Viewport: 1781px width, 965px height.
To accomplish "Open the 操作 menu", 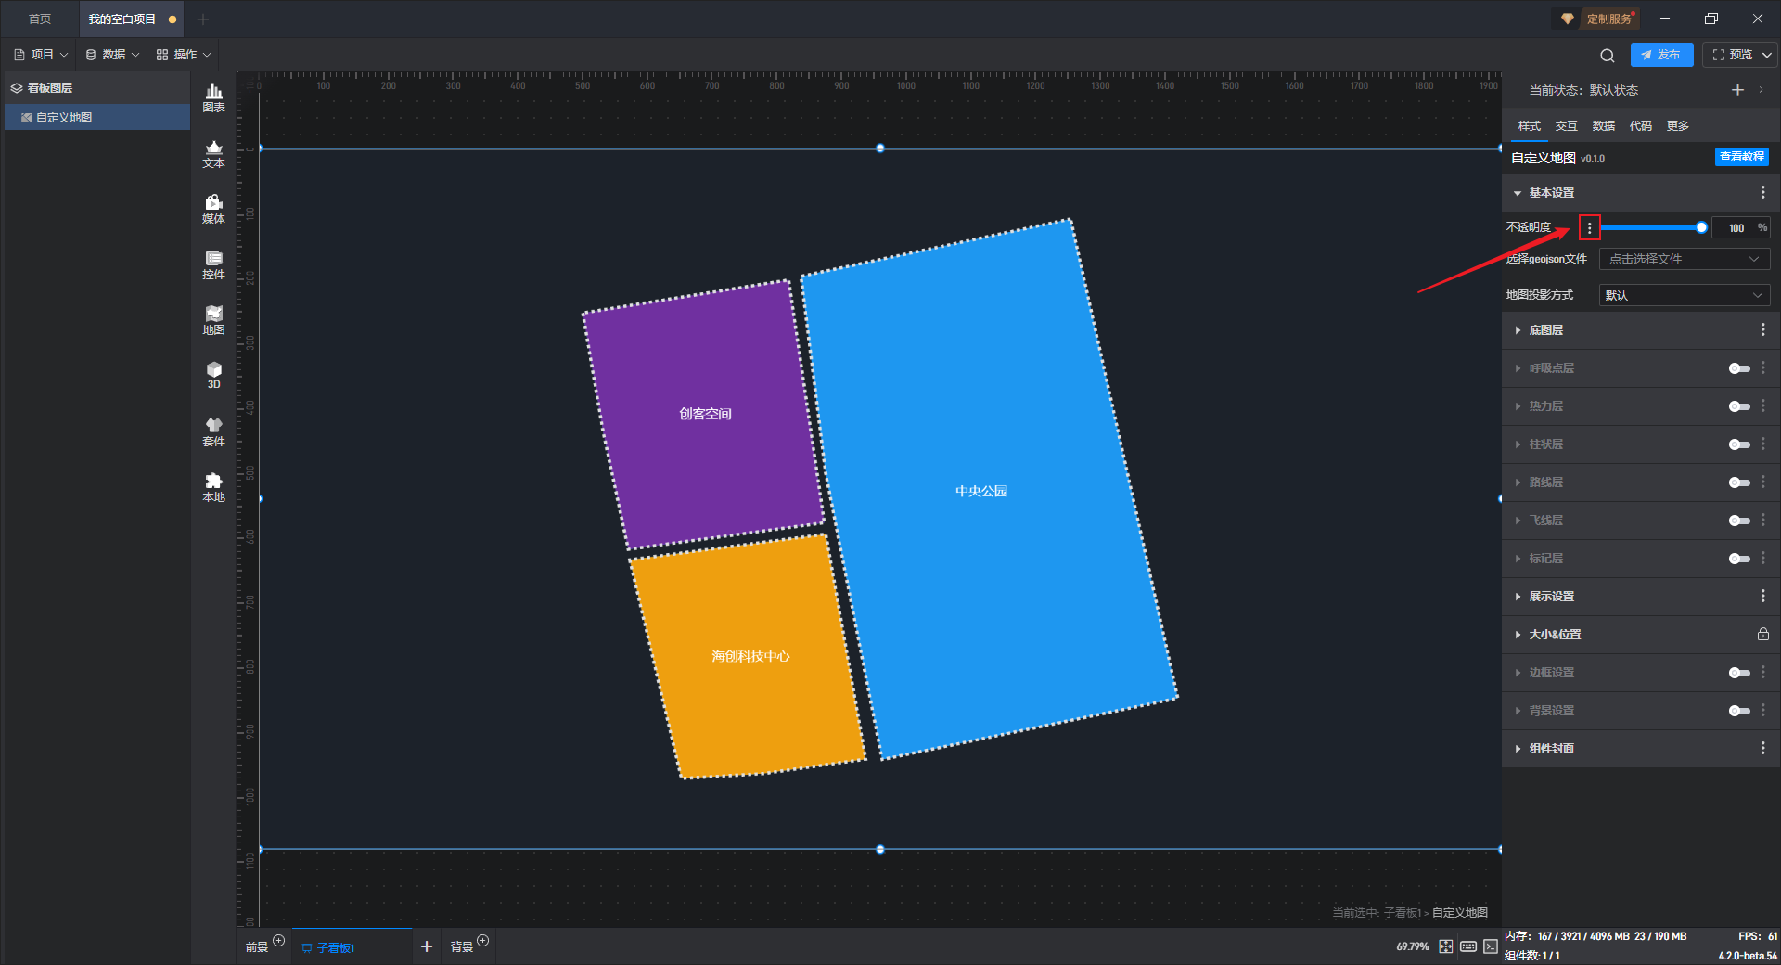I will click(x=184, y=55).
